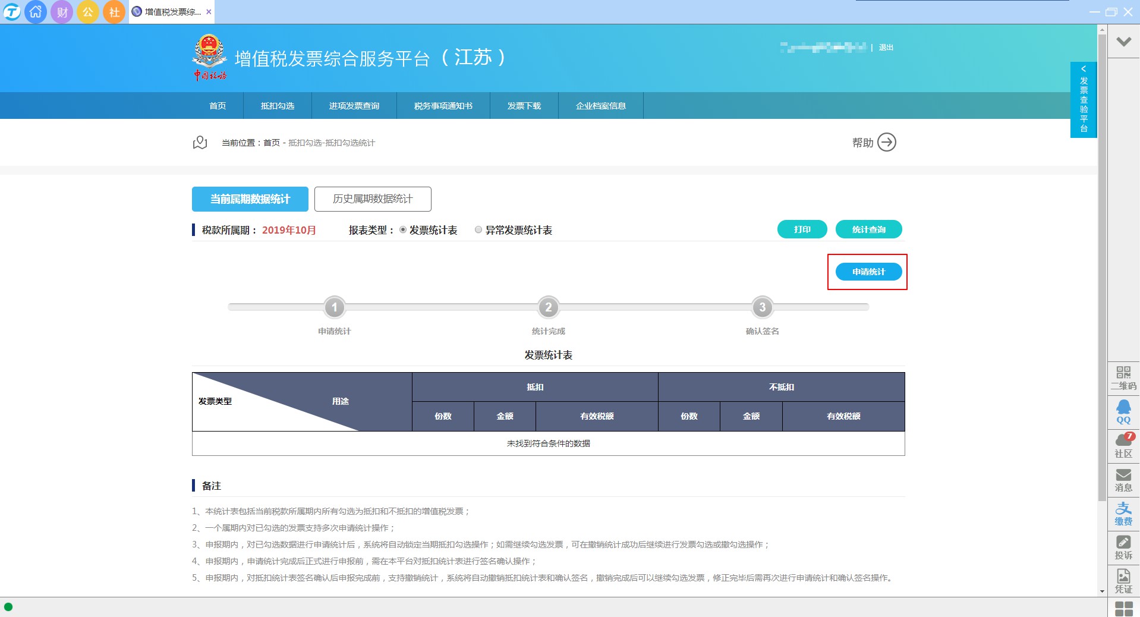Switch to 历史属期数据统计 tab

coord(373,199)
